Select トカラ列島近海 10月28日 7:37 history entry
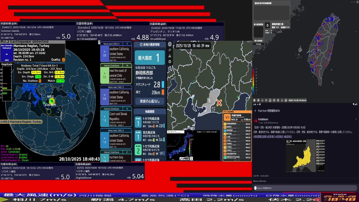359x202 pixels. tap(149, 122)
